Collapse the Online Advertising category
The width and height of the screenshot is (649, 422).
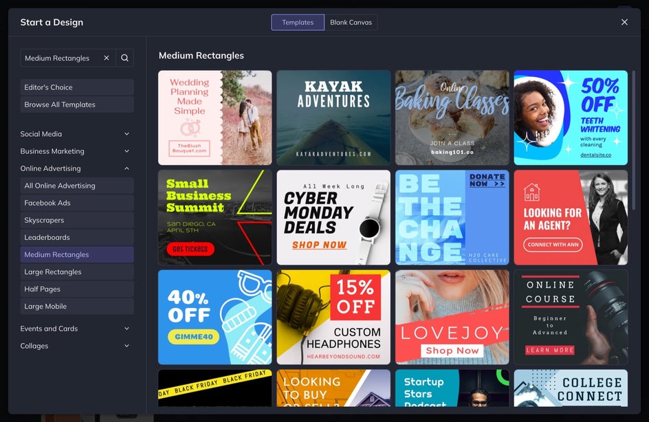75,168
